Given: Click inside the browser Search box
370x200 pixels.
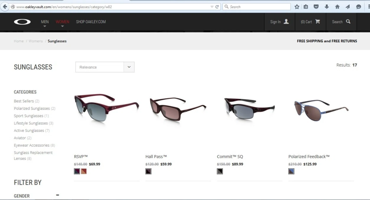Looking at the screenshot, I should (256, 7).
